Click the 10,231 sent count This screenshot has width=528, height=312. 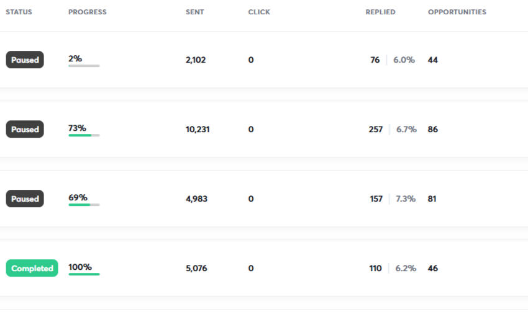pyautogui.click(x=197, y=130)
